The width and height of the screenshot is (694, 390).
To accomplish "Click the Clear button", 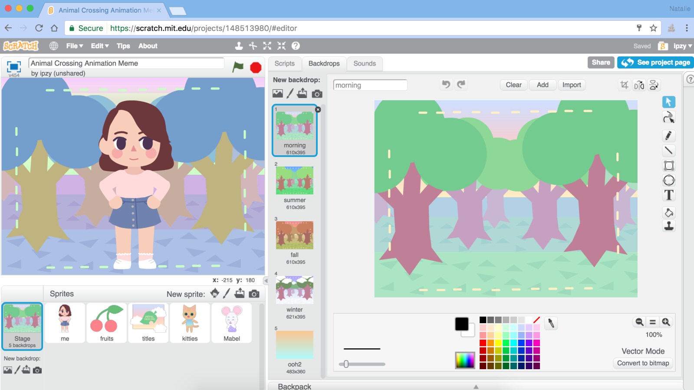I will click(513, 85).
